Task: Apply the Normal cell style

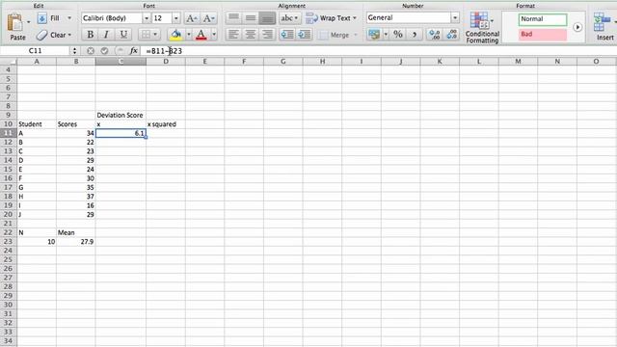Action: click(x=543, y=19)
